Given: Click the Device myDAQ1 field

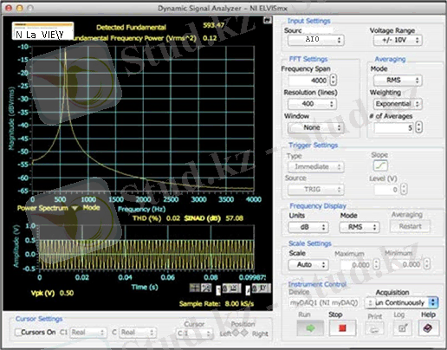Looking at the screenshot, I should (x=324, y=303).
